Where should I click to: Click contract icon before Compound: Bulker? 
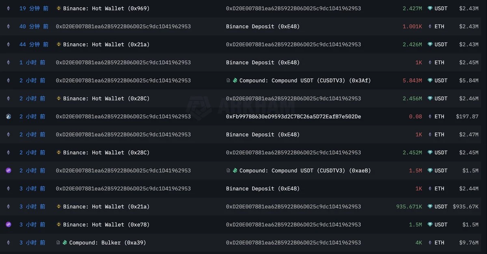coord(58,243)
